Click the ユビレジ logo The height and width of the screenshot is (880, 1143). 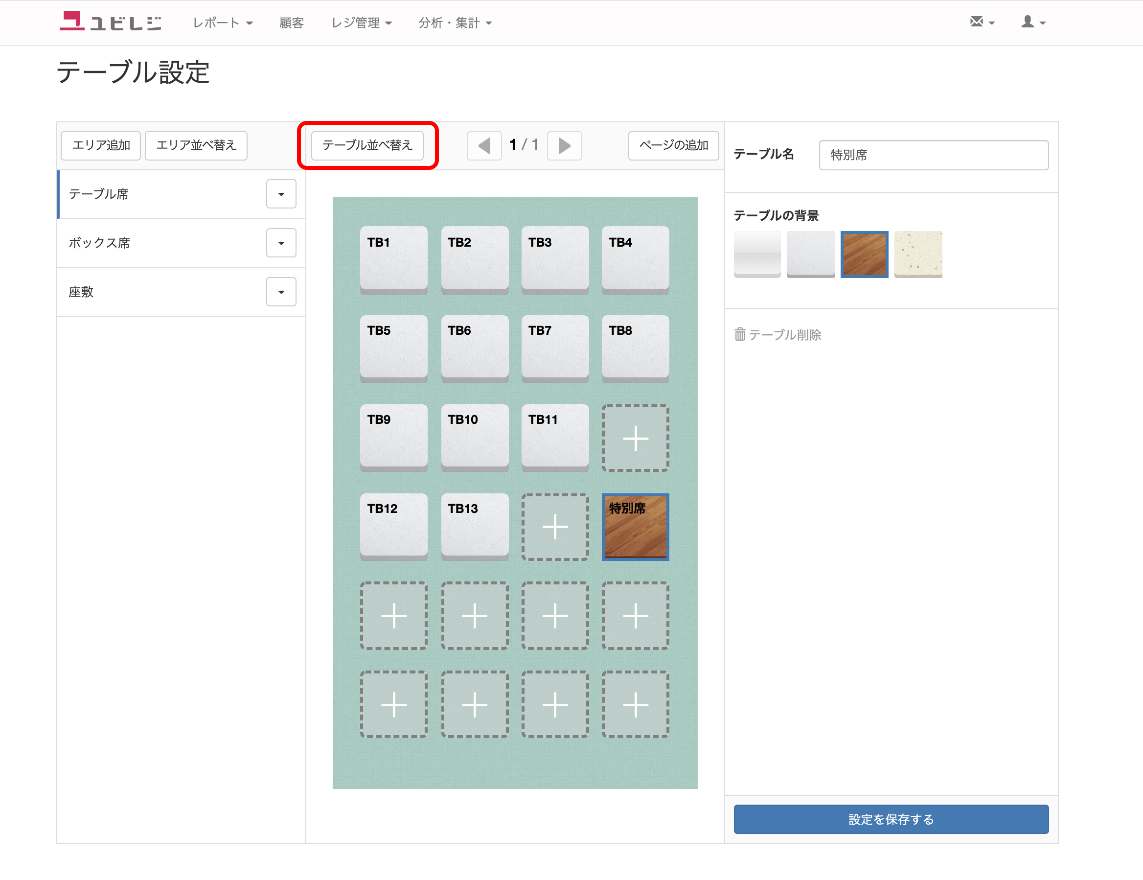coord(110,22)
